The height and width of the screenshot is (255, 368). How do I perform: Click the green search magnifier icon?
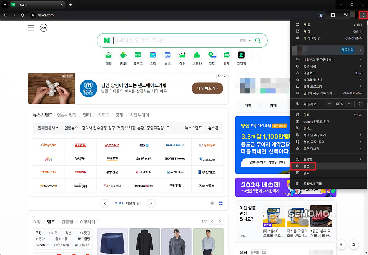tap(258, 41)
